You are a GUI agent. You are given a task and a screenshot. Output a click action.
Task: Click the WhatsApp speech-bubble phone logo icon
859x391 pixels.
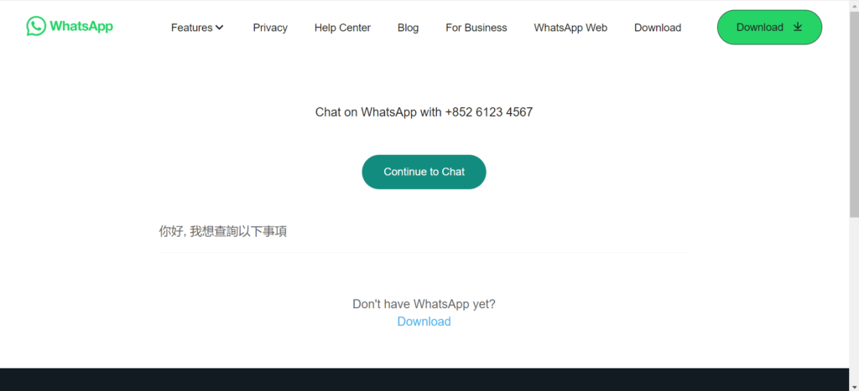click(36, 26)
